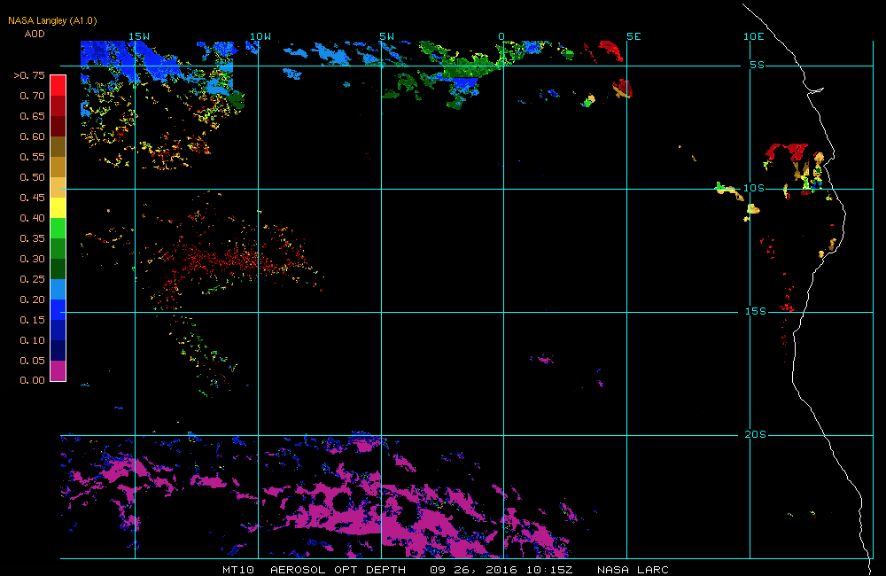
Task: Click the '0.15' legend value
Action: pos(32,320)
